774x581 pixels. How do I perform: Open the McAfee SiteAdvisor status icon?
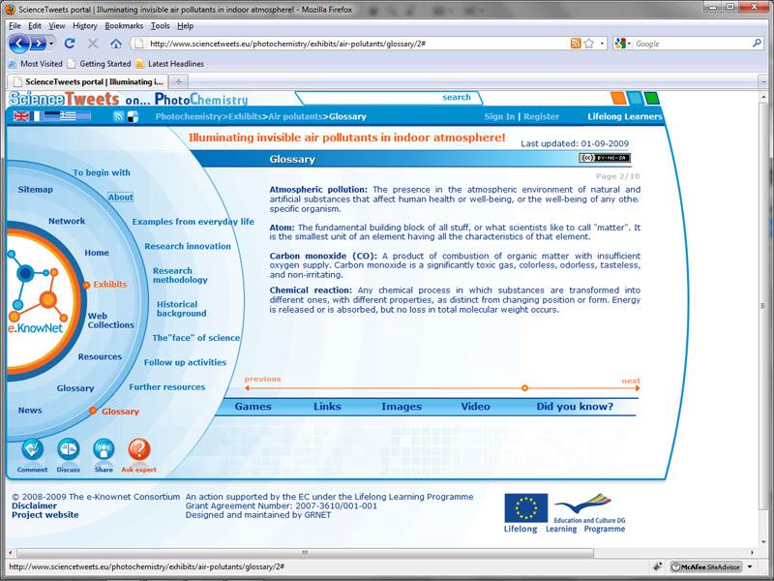click(706, 566)
